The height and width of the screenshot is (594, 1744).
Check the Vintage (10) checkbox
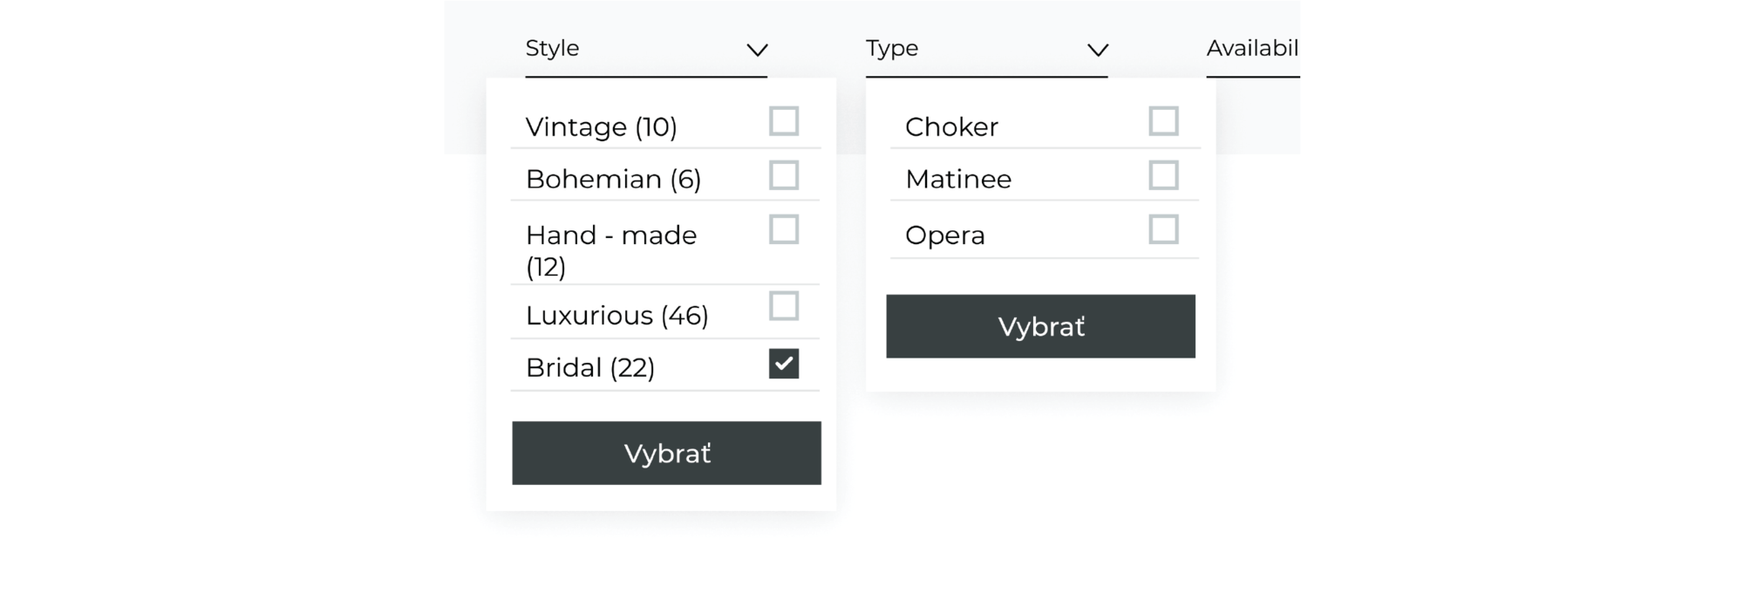point(783,122)
